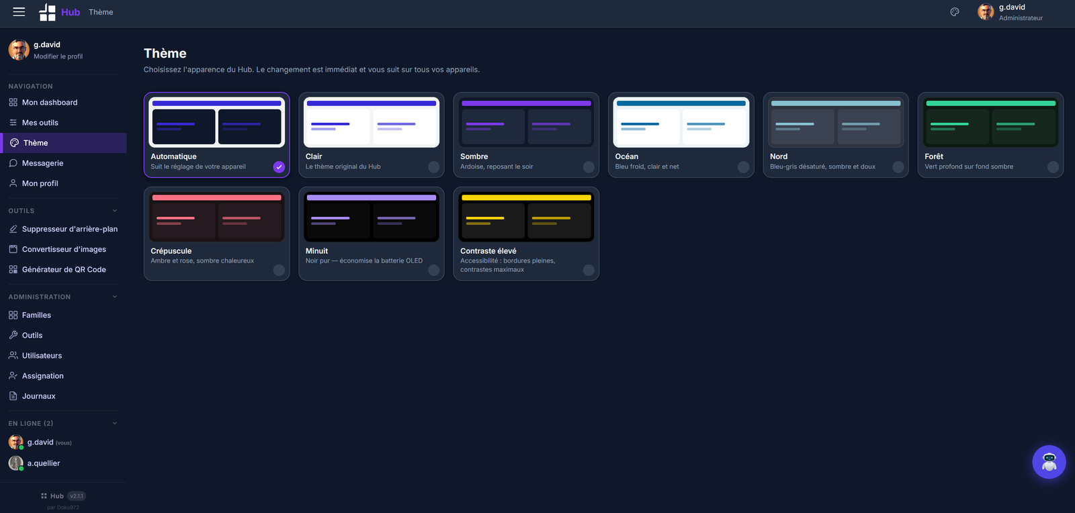Click the v2.1.1 version badge
The image size is (1075, 513).
coord(77,496)
